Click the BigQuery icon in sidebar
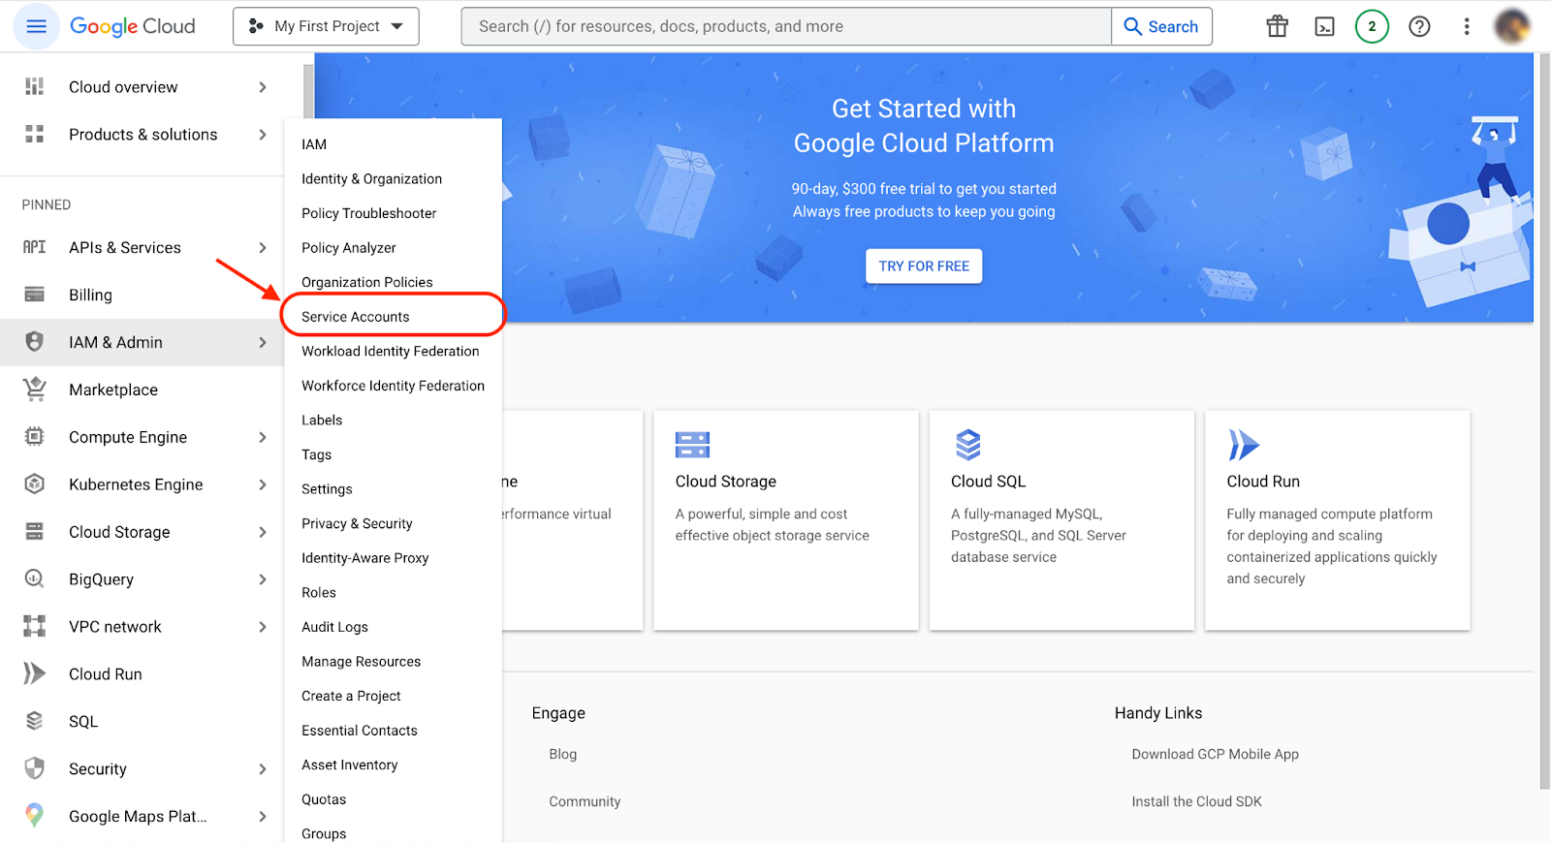This screenshot has height=843, width=1551. coord(35,579)
